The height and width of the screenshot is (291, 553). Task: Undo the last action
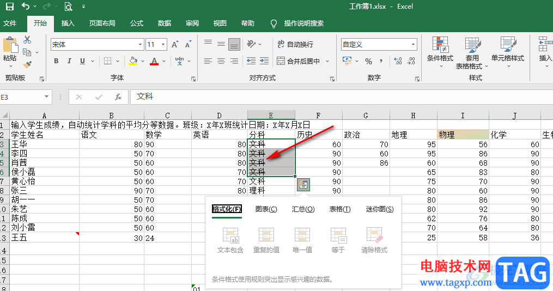coord(26,7)
